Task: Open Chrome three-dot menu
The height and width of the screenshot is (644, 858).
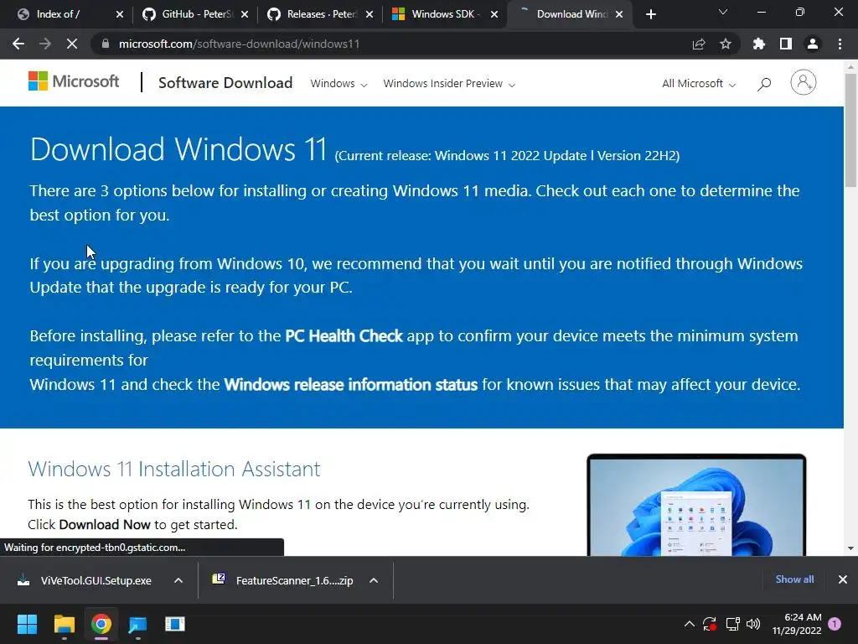Action: click(840, 44)
